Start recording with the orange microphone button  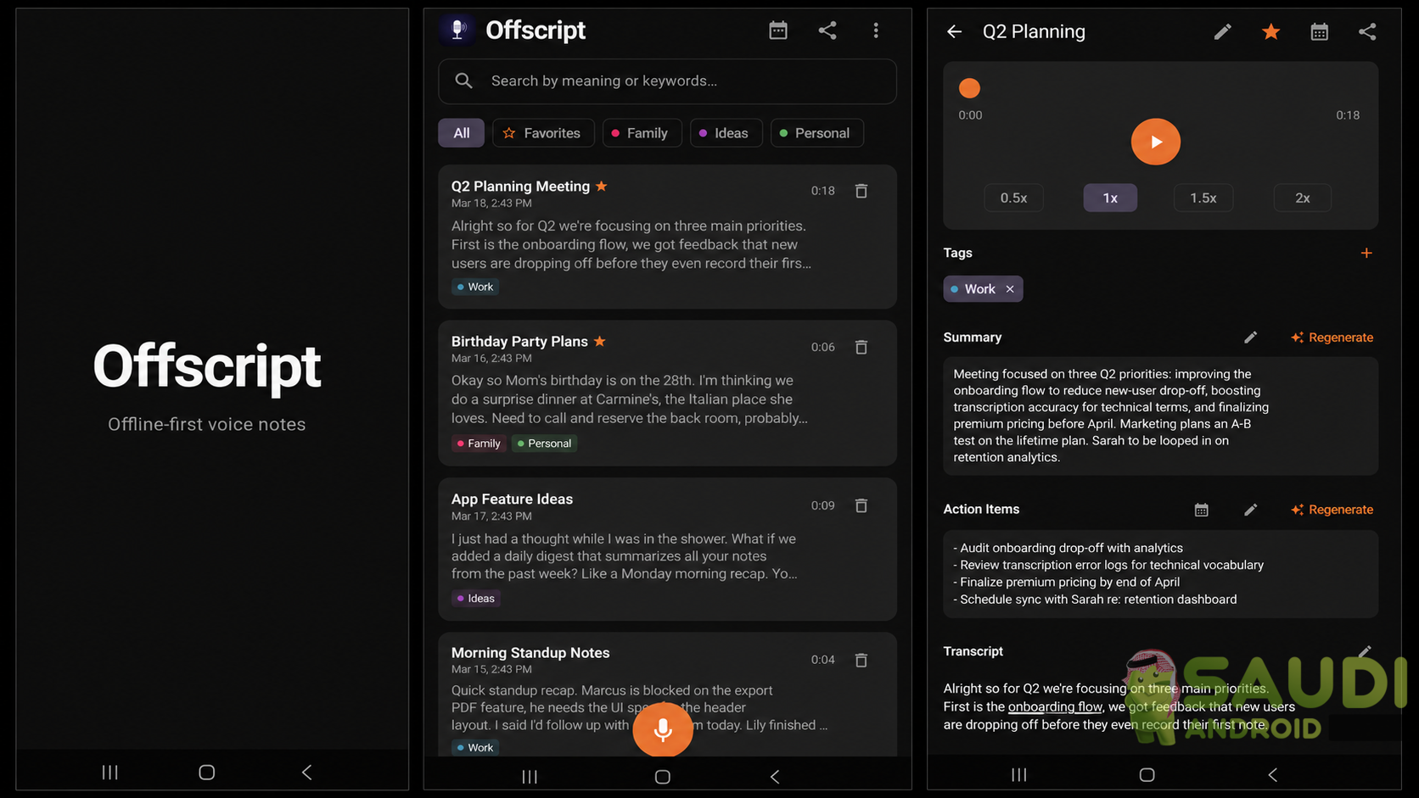click(663, 729)
